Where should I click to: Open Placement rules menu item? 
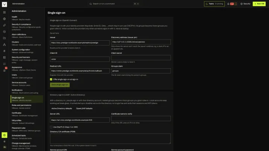click(x=27, y=129)
